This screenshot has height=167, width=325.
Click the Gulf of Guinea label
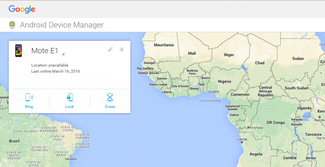click(210, 101)
